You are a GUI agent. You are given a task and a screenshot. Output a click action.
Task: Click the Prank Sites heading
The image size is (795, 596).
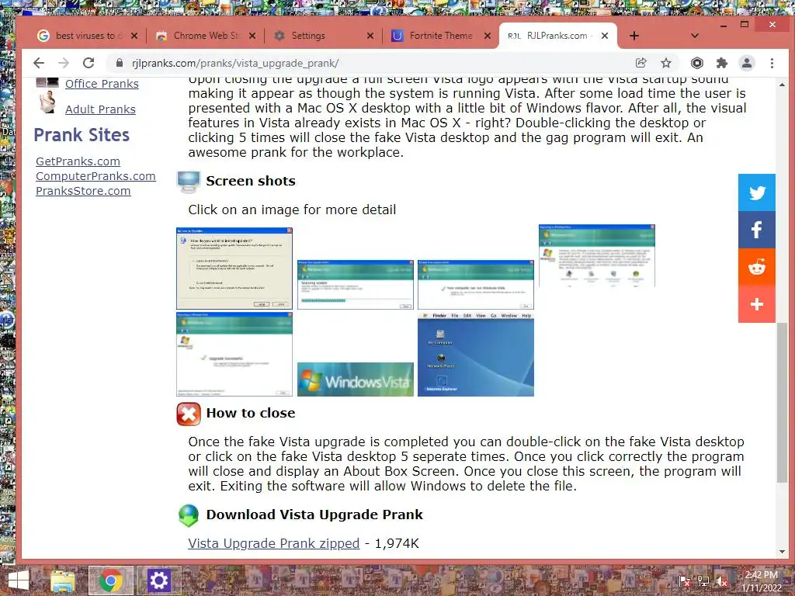pos(82,135)
